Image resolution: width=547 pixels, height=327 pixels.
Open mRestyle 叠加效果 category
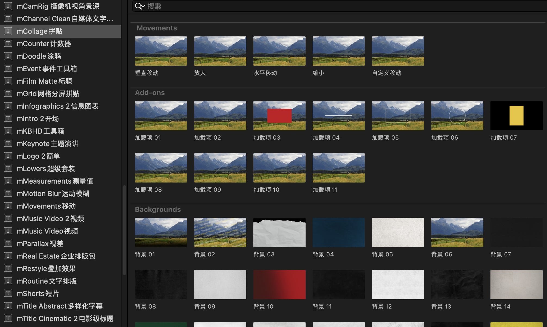click(61, 269)
